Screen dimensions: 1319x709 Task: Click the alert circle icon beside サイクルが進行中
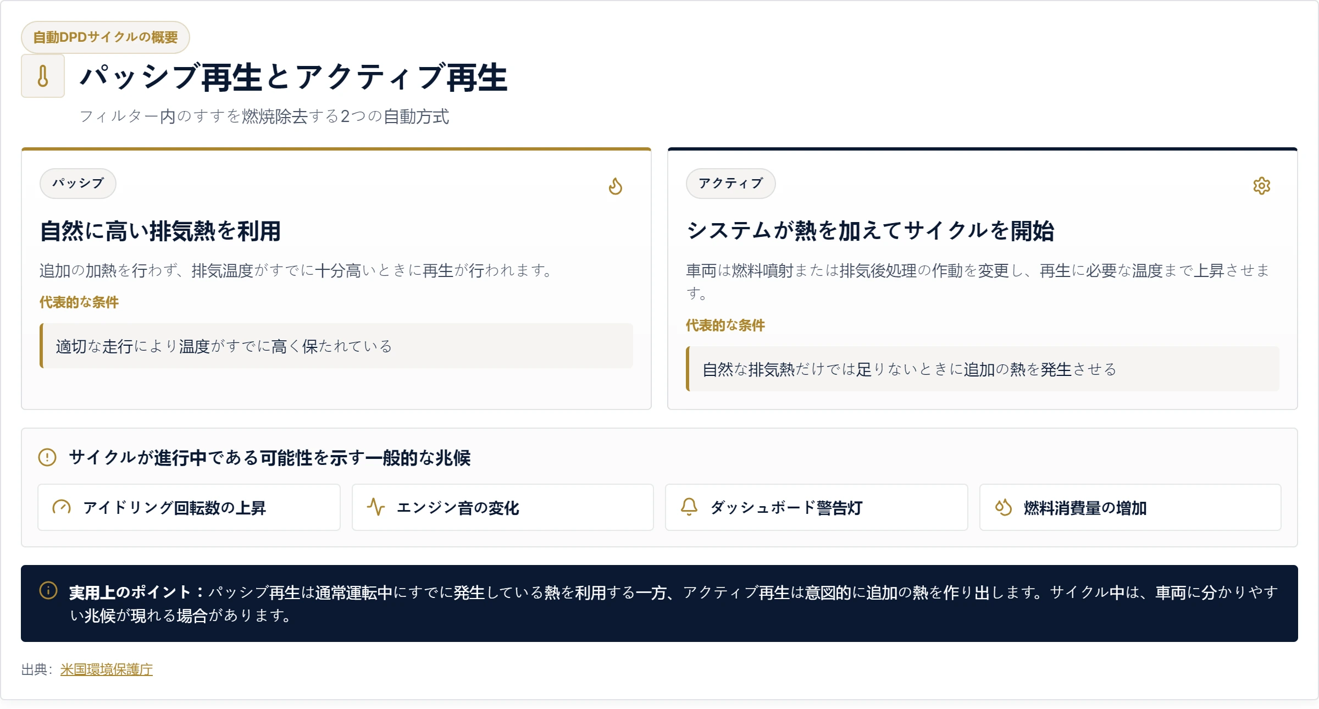47,457
